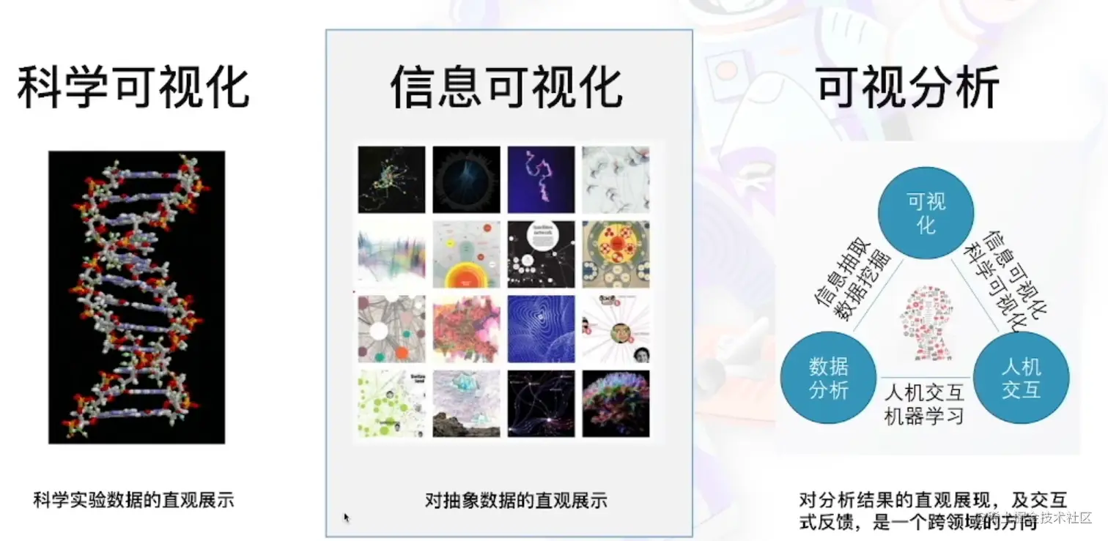The height and width of the screenshot is (541, 1108).
Task: Click the 科学实验数据的直观展示 caption
Action: pos(133,501)
